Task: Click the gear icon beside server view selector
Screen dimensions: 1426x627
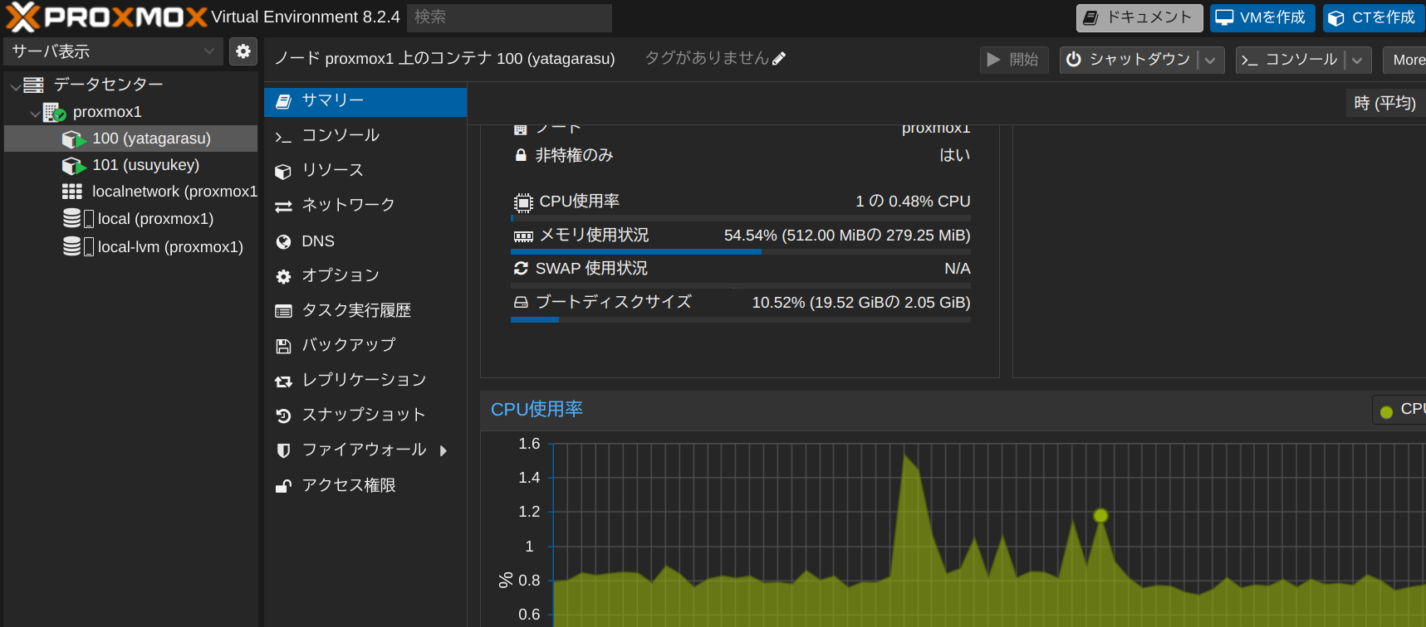Action: click(243, 51)
